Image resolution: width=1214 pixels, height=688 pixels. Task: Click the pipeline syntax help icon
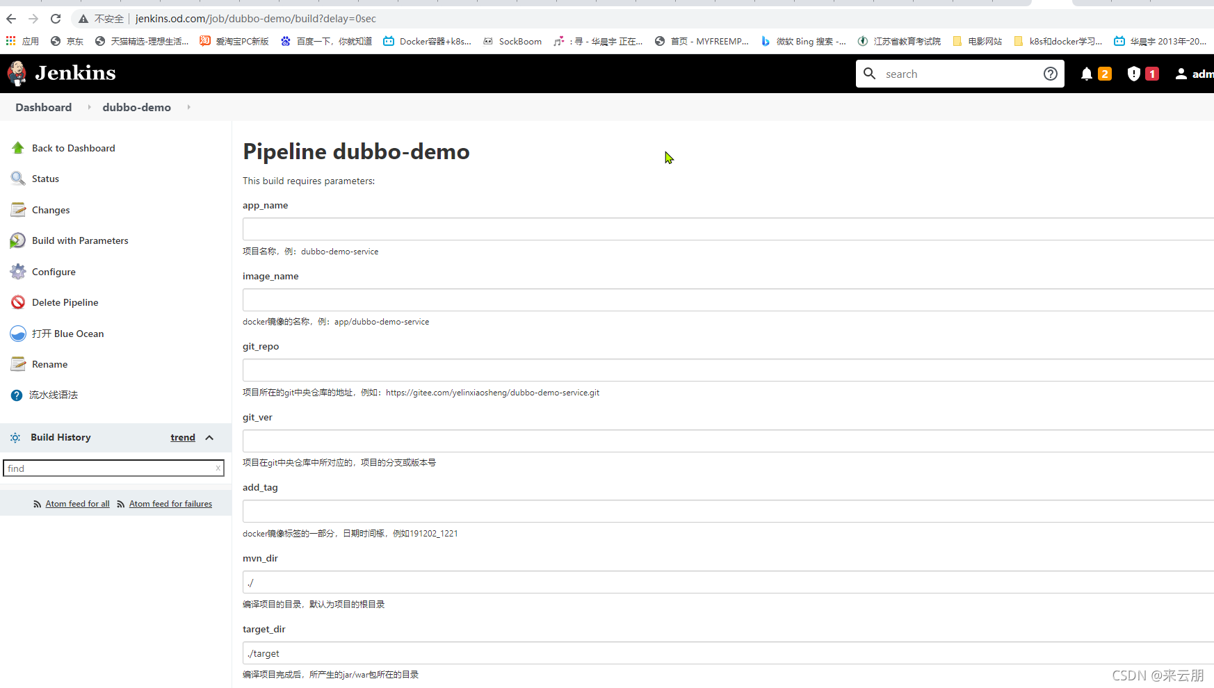(17, 395)
